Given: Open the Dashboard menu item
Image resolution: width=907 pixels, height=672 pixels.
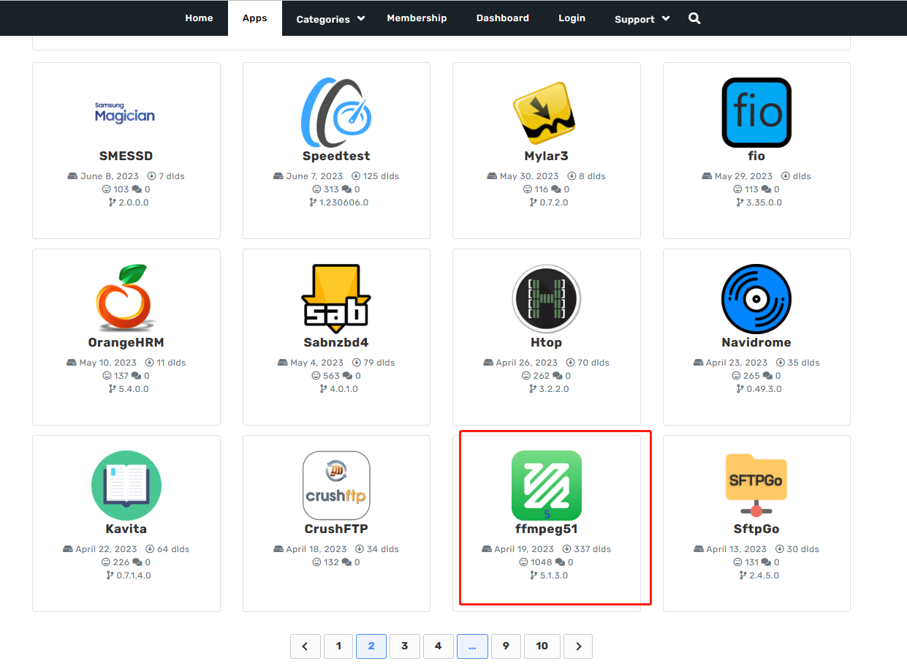Looking at the screenshot, I should pos(503,18).
